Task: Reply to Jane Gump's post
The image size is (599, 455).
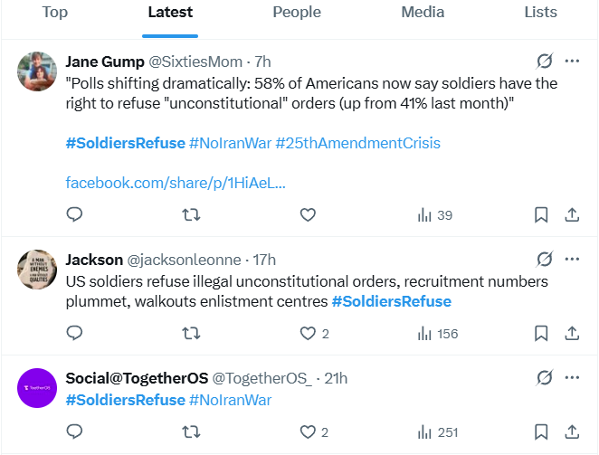Action: (x=75, y=215)
